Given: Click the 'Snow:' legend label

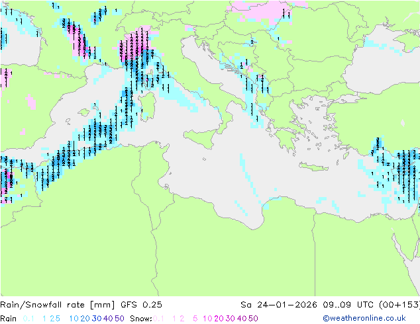Looking at the screenshot, I should click(141, 319).
